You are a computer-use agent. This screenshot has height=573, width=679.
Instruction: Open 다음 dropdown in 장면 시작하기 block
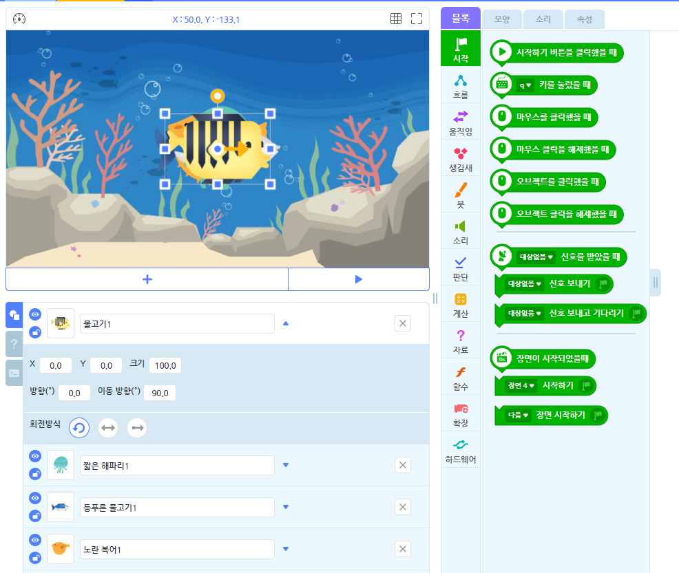[518, 415]
